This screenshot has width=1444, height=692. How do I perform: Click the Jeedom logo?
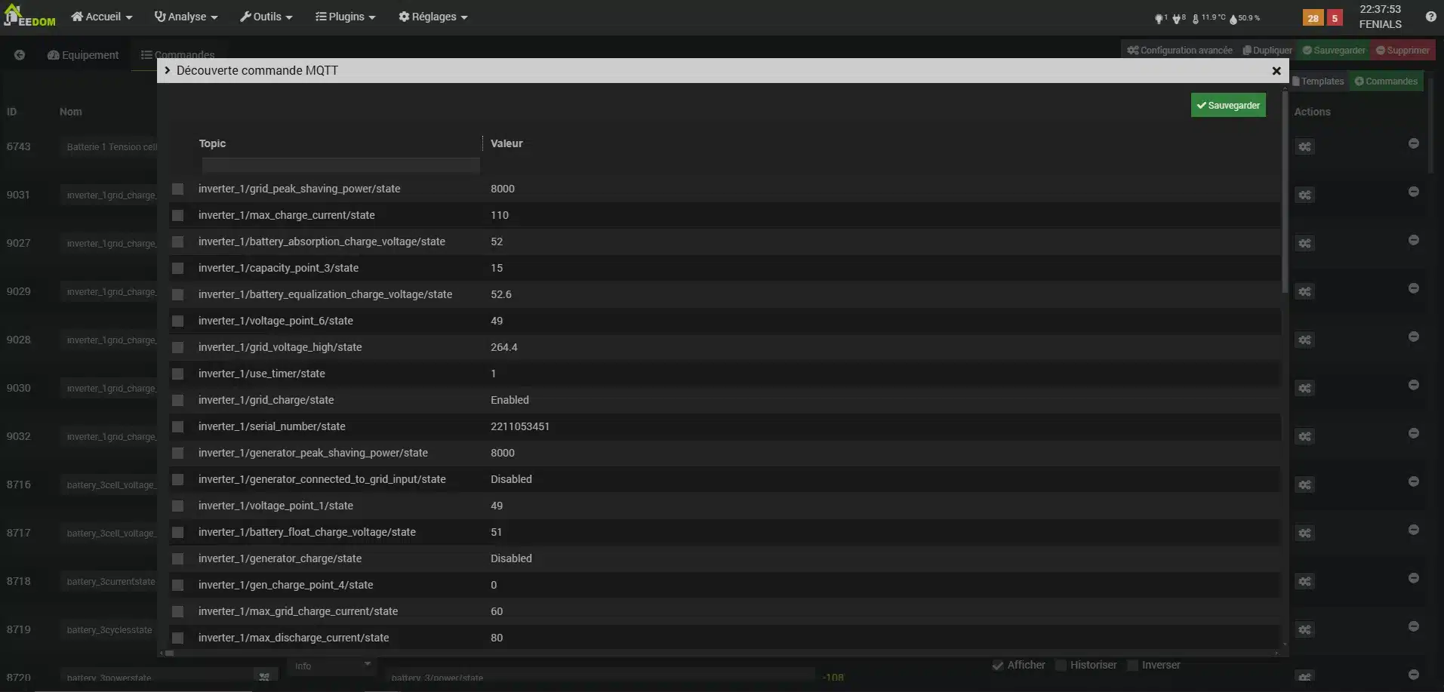tap(29, 17)
